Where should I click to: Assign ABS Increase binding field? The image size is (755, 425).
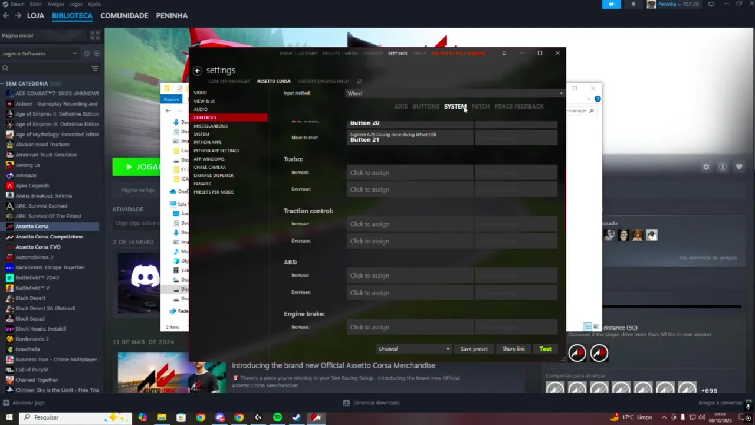(x=410, y=276)
